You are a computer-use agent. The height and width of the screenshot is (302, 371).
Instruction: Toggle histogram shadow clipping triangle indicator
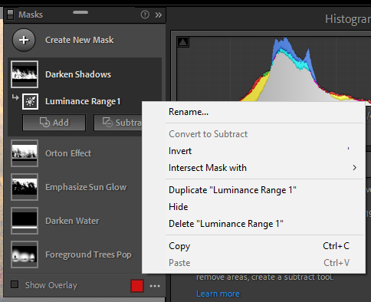183,42
